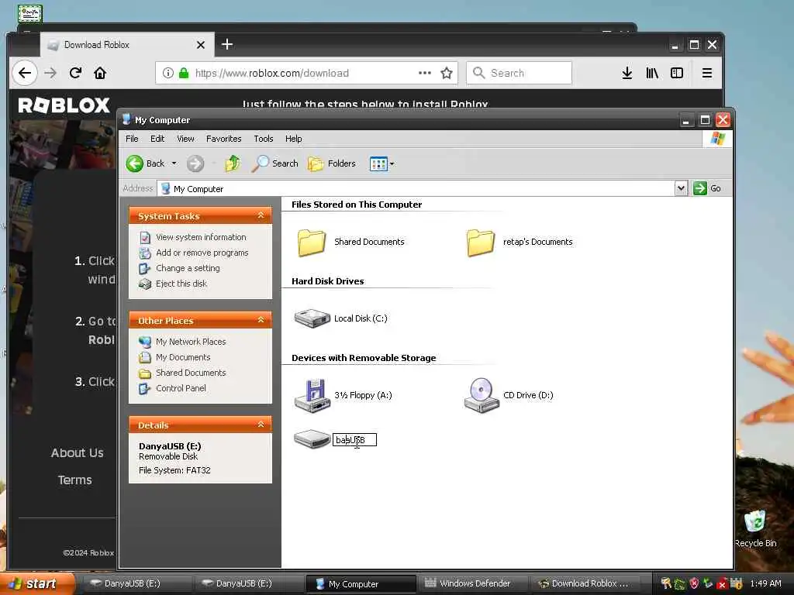Click the drive rename text box
This screenshot has height=595, width=794.
click(x=354, y=440)
